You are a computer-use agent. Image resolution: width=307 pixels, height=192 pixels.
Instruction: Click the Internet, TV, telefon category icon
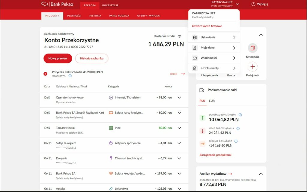click(111, 97)
